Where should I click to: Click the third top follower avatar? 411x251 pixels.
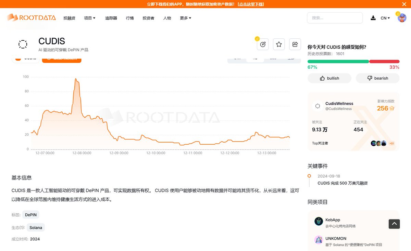pyautogui.click(x=384, y=143)
